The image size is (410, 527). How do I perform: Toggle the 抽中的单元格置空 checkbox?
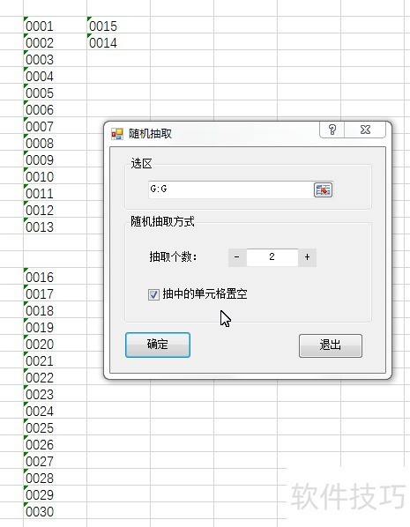[x=153, y=294]
